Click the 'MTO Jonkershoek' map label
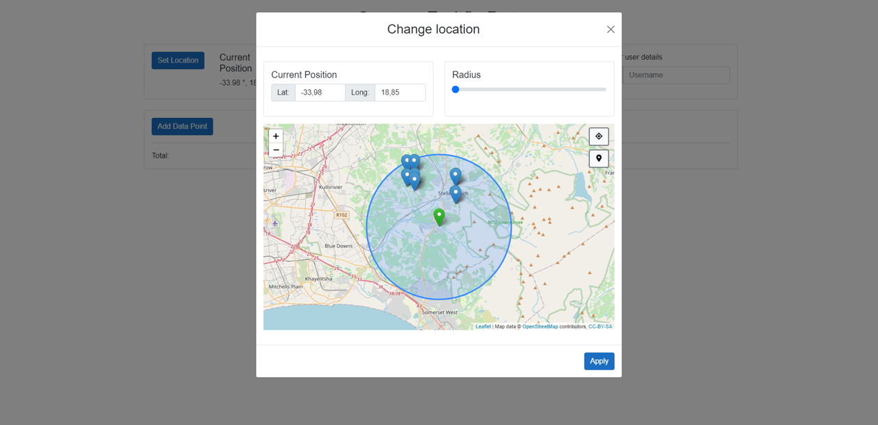Screen dimensions: 878x425 [x=506, y=222]
